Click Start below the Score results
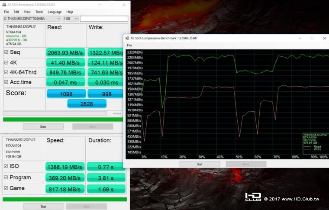Screen dimensions: 329x210 43,126
